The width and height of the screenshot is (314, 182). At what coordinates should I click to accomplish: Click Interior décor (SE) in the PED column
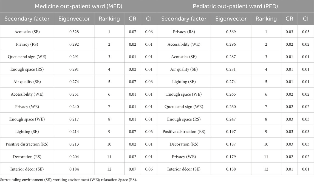184,169
